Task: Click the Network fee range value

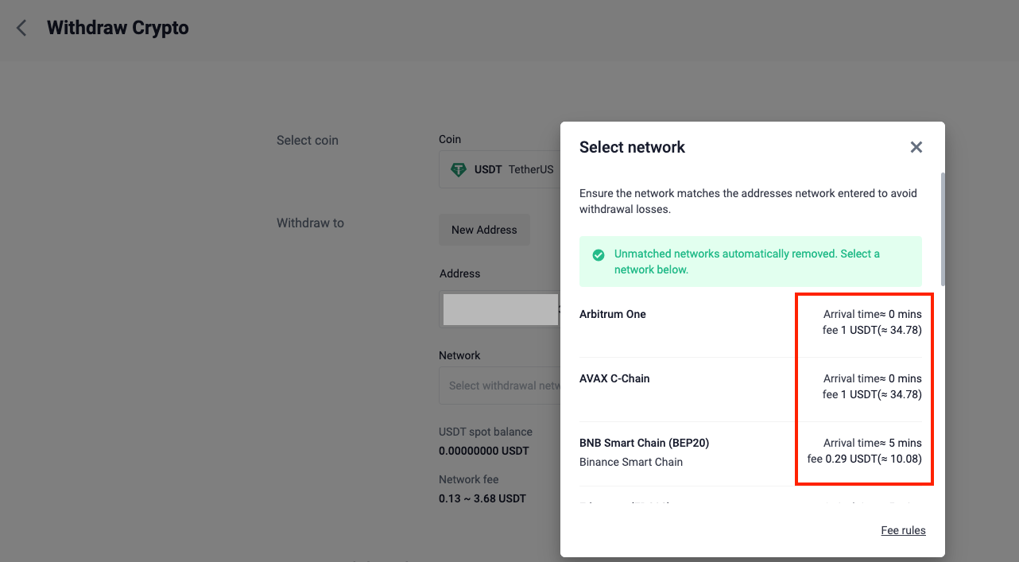Action: pyautogui.click(x=482, y=499)
